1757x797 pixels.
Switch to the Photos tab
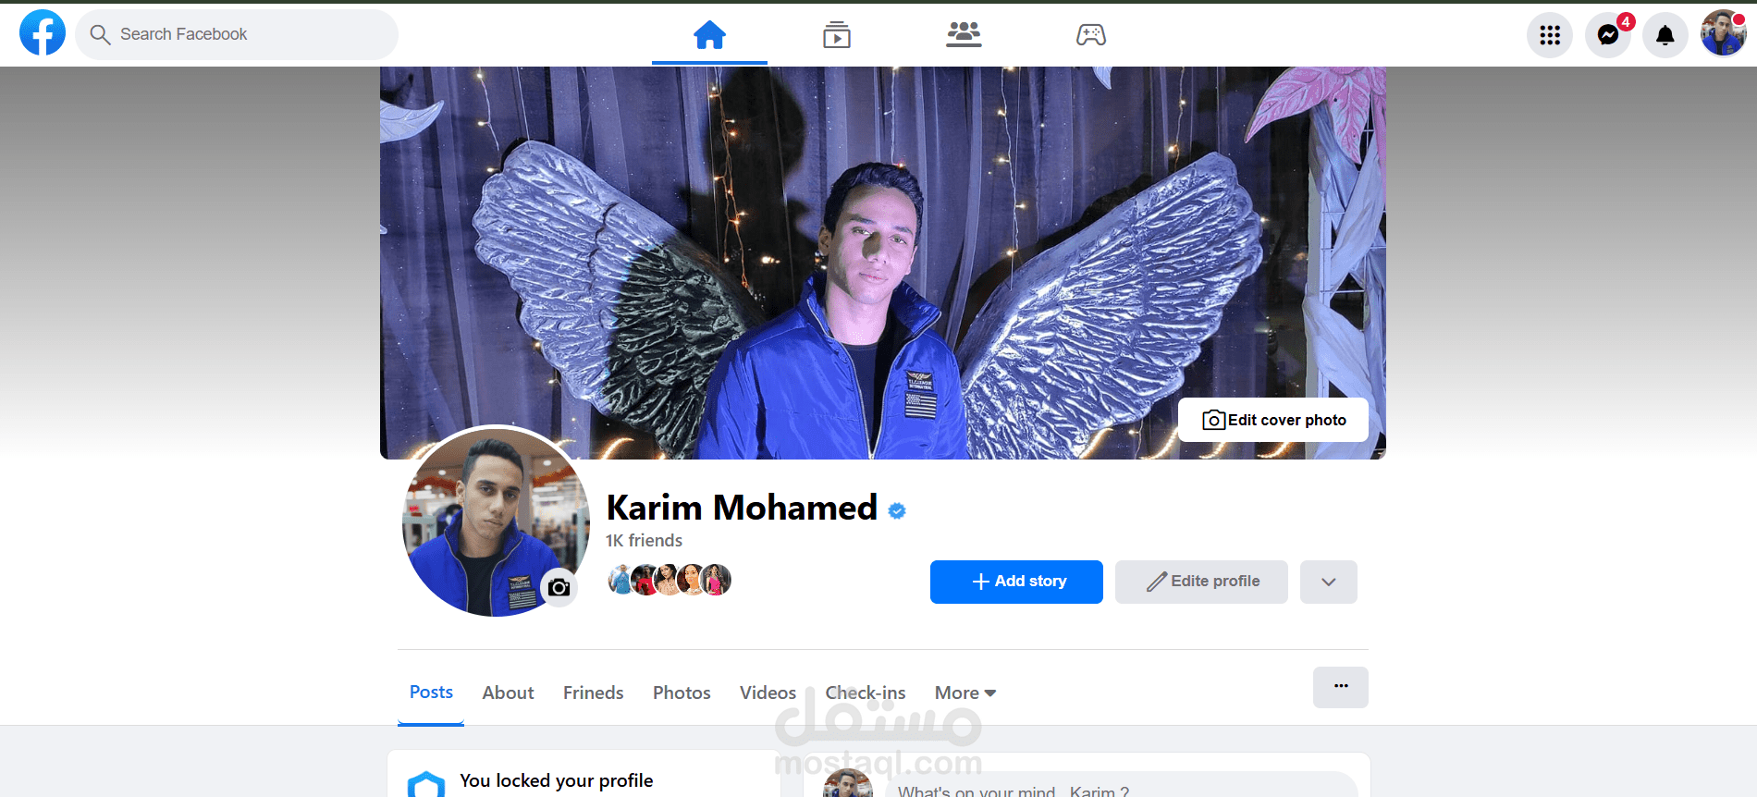(682, 693)
